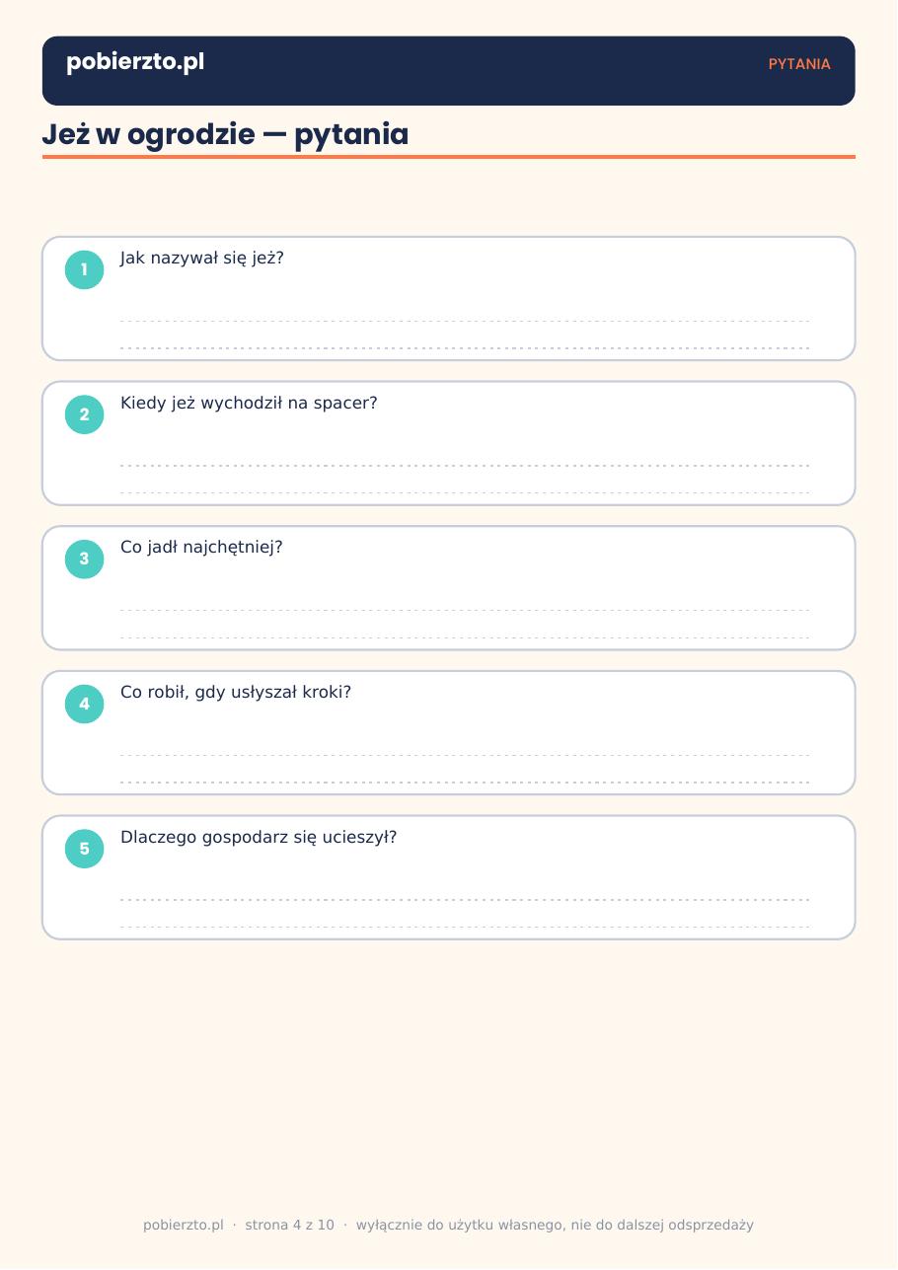Viewport: 898px width, 1270px height.
Task: Click the first answer line under question 1
Action: click(465, 321)
